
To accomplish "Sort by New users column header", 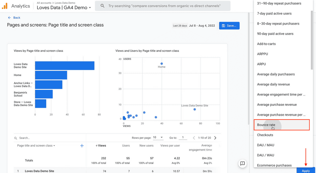I will tap(147, 145).
